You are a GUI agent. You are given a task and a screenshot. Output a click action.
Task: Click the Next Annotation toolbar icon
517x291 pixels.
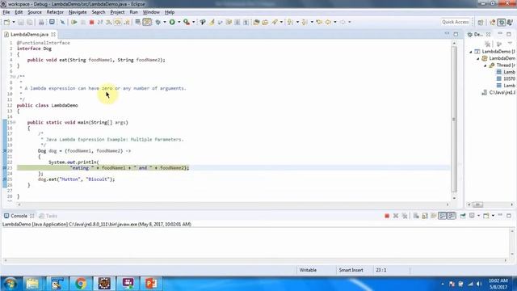pyautogui.click(x=290, y=22)
